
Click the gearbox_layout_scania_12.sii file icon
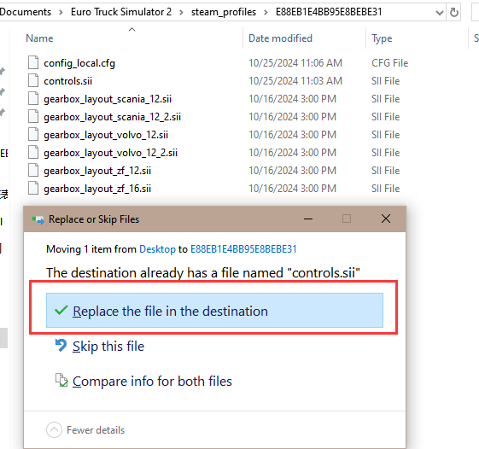33,99
